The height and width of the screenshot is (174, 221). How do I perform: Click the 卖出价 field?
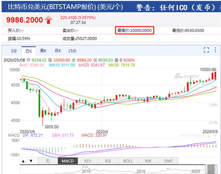point(71,30)
